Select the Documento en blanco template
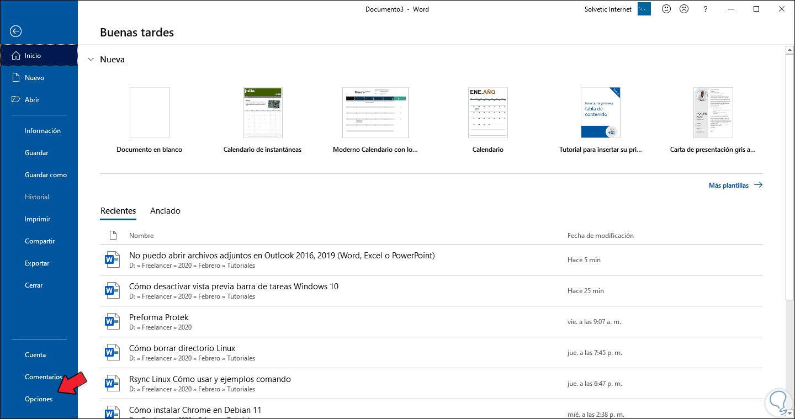This screenshot has width=795, height=419. click(149, 113)
